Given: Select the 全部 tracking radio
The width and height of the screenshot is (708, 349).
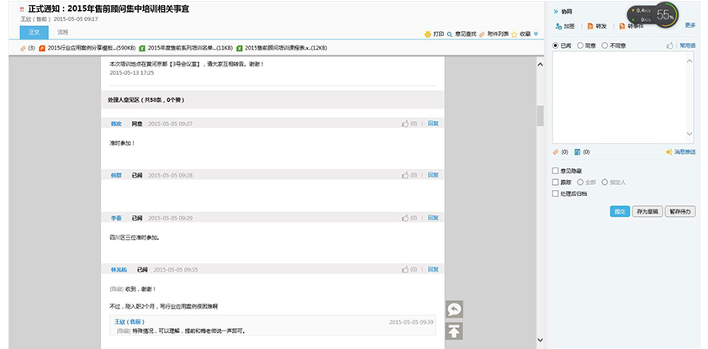Looking at the screenshot, I should (580, 182).
